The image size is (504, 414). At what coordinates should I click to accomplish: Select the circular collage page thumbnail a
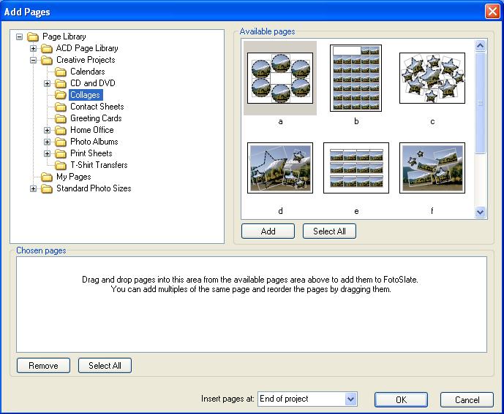pos(280,78)
